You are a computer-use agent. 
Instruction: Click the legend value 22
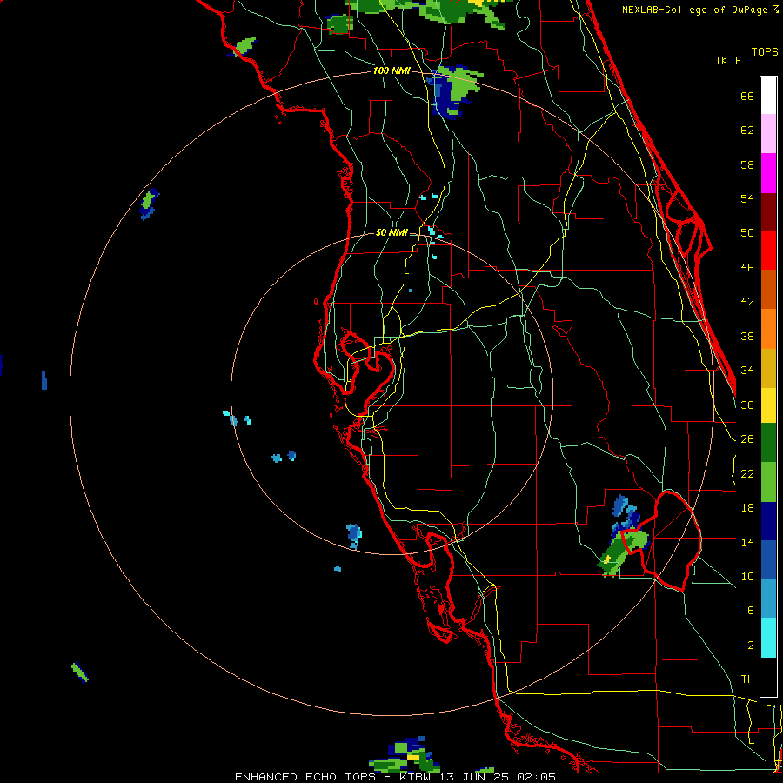click(747, 473)
